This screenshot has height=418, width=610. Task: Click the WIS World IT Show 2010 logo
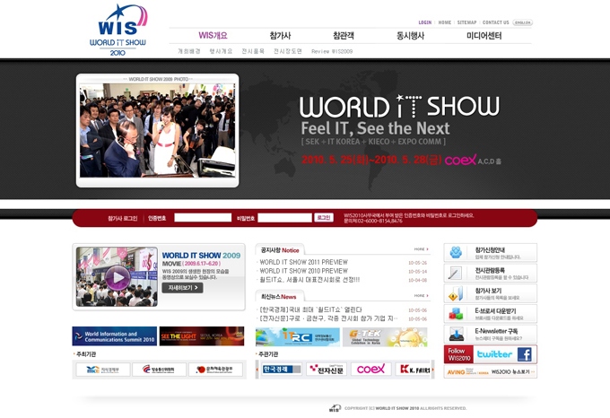click(118, 30)
